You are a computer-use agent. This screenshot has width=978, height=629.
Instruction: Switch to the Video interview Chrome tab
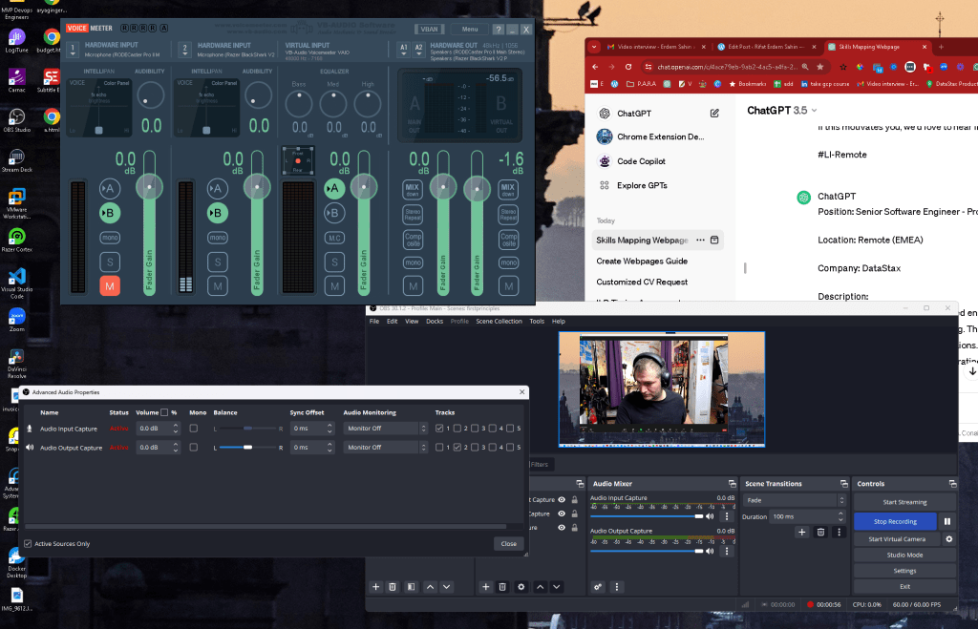tap(656, 47)
